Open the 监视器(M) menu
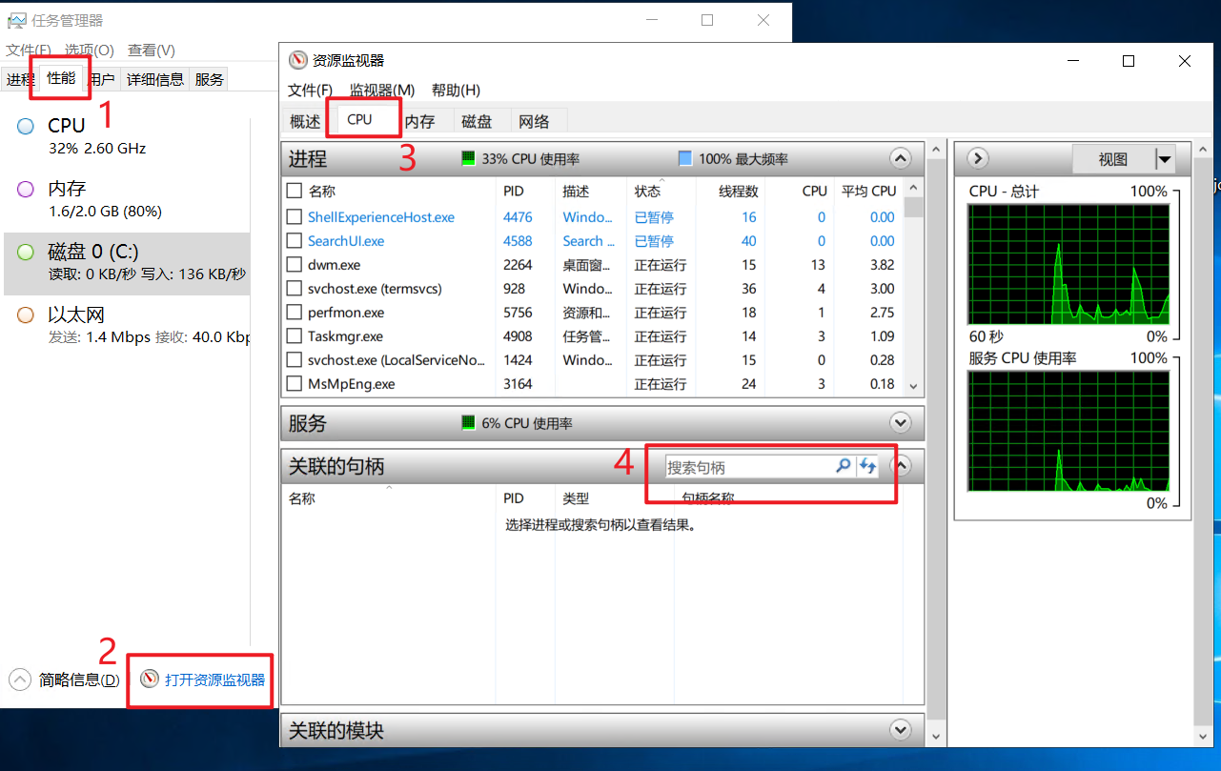Screen dimensions: 1221x771 point(381,90)
